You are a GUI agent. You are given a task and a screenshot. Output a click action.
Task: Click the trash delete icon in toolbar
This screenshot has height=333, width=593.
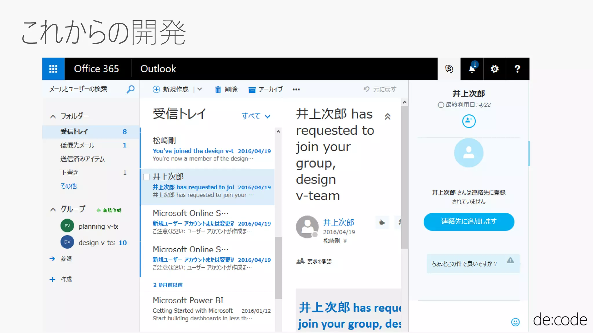click(218, 90)
